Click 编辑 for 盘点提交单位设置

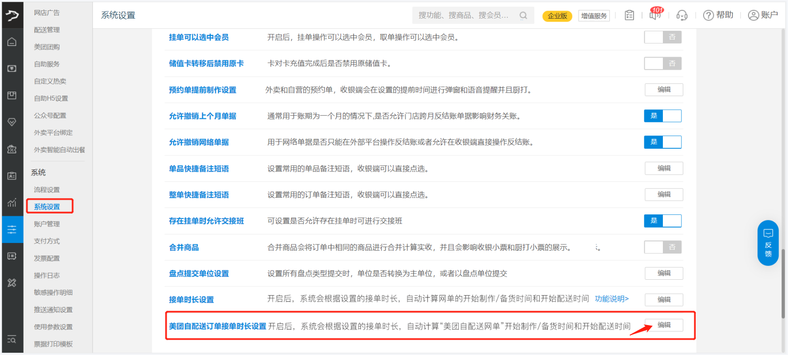tap(664, 273)
